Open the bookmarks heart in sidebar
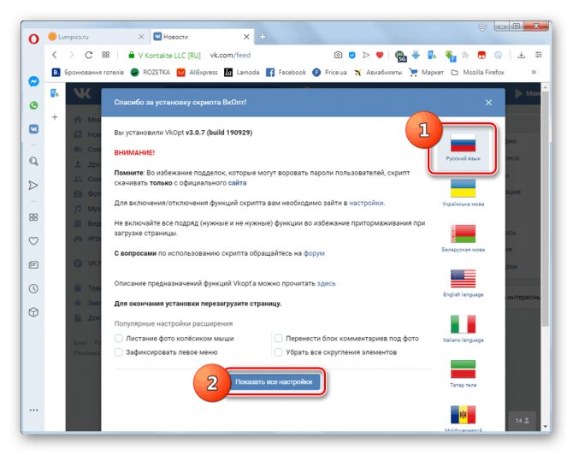The image size is (573, 455). pyautogui.click(x=33, y=241)
